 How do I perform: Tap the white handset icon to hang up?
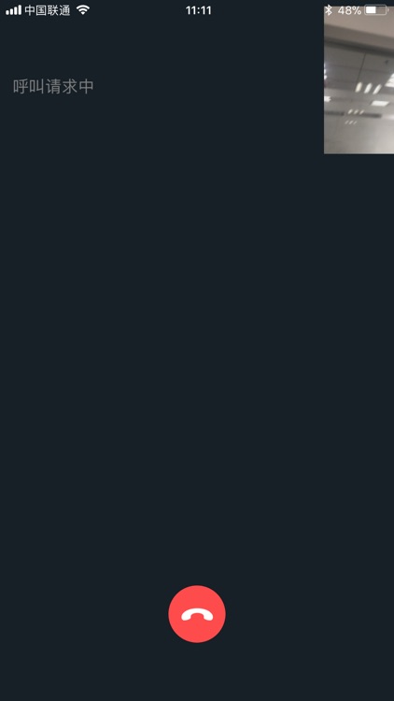click(197, 616)
